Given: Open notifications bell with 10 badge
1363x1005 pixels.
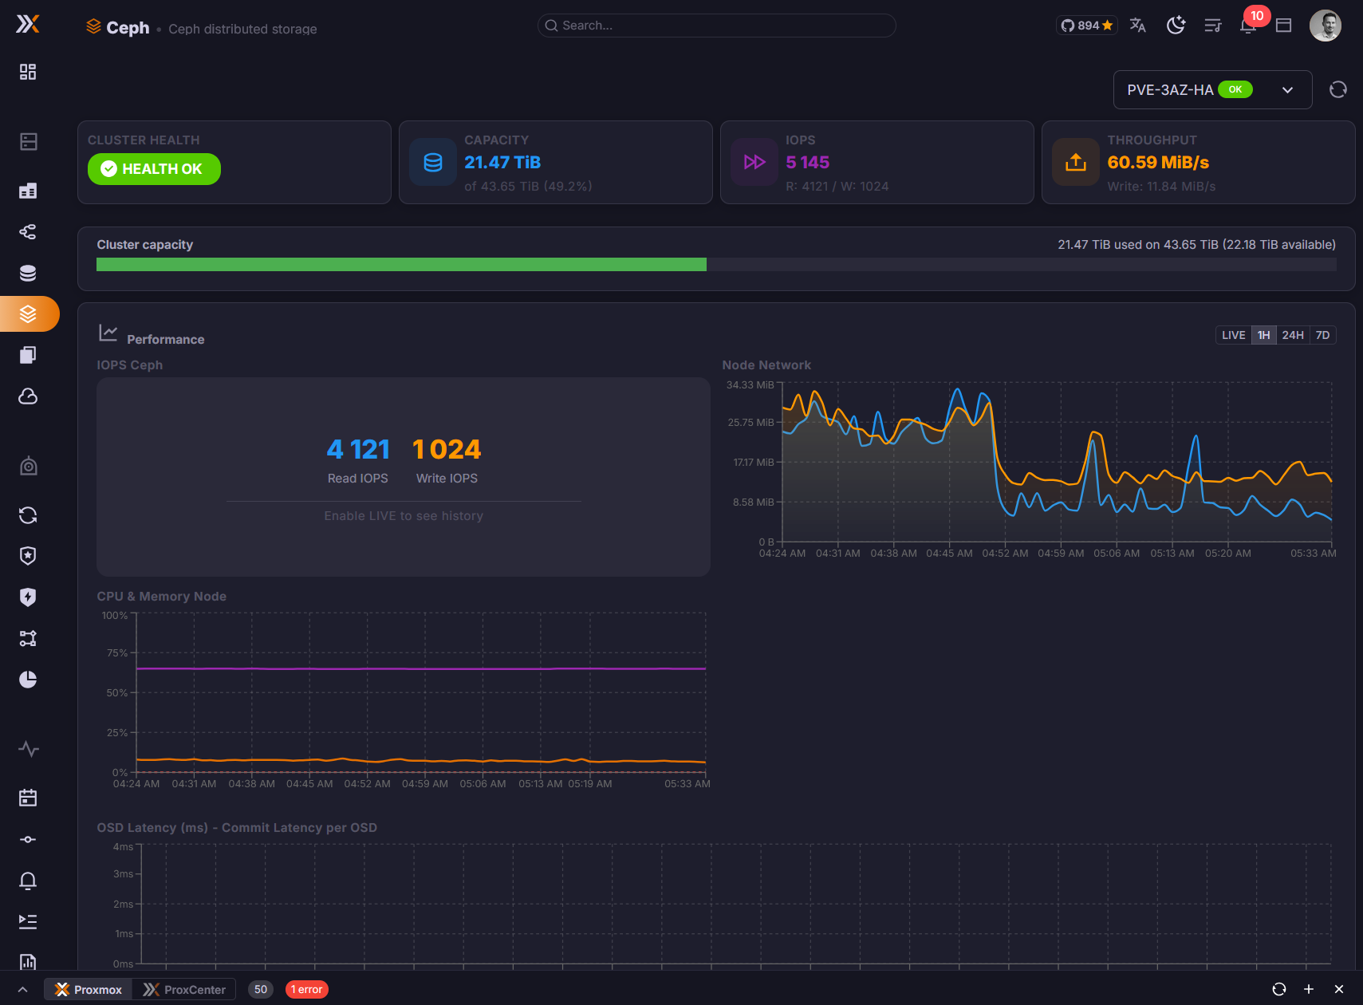Looking at the screenshot, I should pos(1249,24).
